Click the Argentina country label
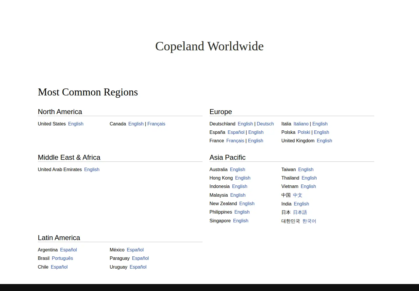Image resolution: width=419 pixels, height=291 pixels. [x=48, y=250]
